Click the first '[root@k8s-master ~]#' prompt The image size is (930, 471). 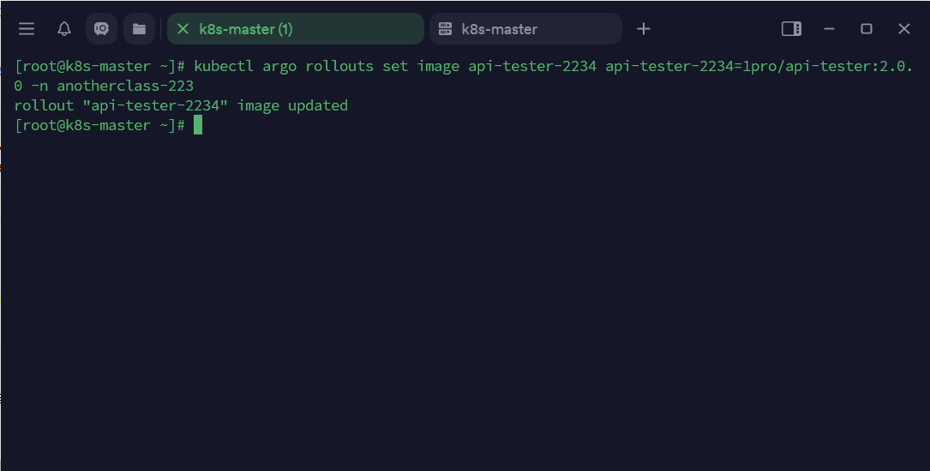click(x=100, y=67)
